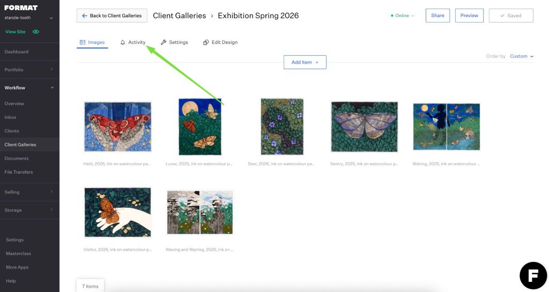Select Client Galleries in the sidebar

[29, 145]
